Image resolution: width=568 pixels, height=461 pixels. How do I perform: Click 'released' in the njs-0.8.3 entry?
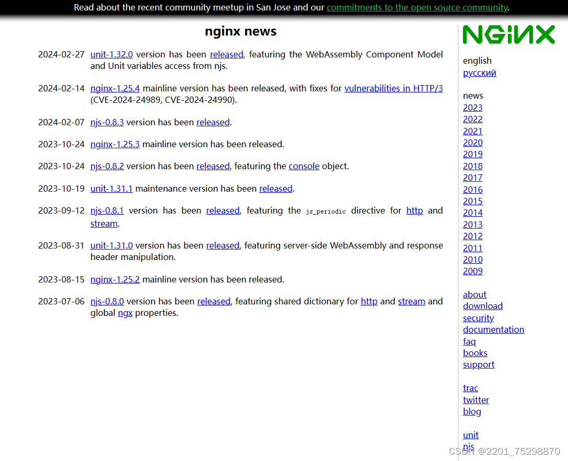(x=213, y=122)
